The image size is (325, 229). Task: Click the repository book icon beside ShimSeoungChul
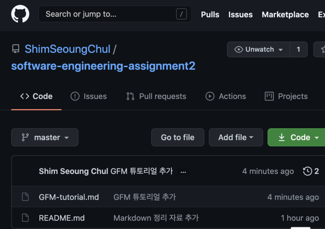[16, 49]
